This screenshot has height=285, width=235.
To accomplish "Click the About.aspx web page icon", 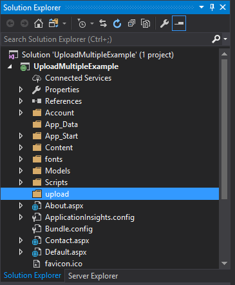I will point(37,206).
